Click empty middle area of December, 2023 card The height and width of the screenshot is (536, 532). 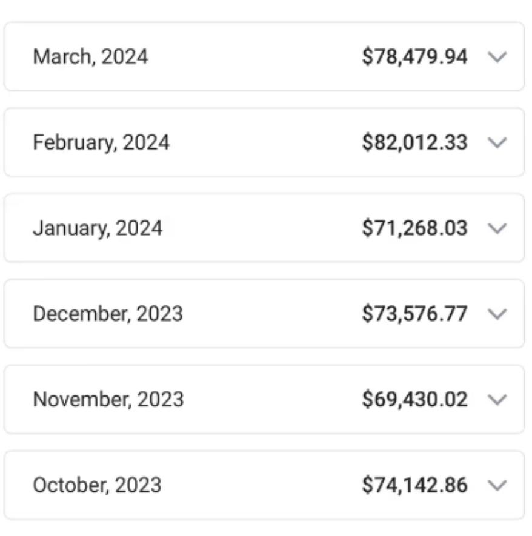click(x=273, y=314)
